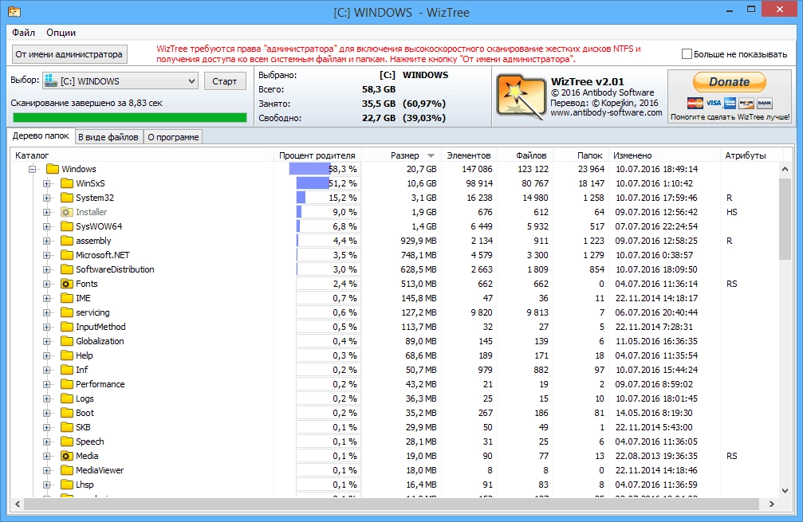Image resolution: width=803 pixels, height=522 pixels.
Task: Click the Performance folder icon
Action: click(67, 384)
